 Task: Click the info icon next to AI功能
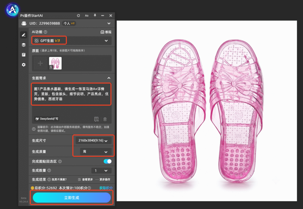(x=45, y=32)
